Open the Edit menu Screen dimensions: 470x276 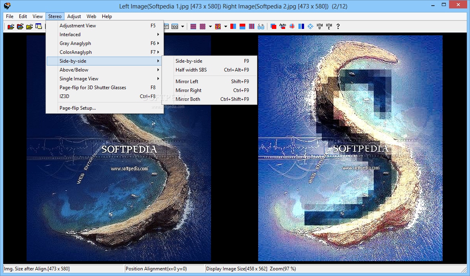pos(23,16)
